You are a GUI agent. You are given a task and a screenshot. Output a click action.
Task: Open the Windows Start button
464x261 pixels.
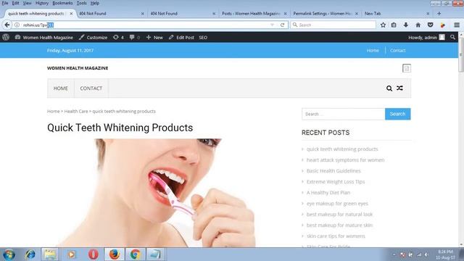click(9, 254)
